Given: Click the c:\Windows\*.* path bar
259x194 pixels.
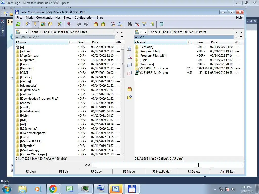Looking at the screenshot, I should (x=65, y=37).
